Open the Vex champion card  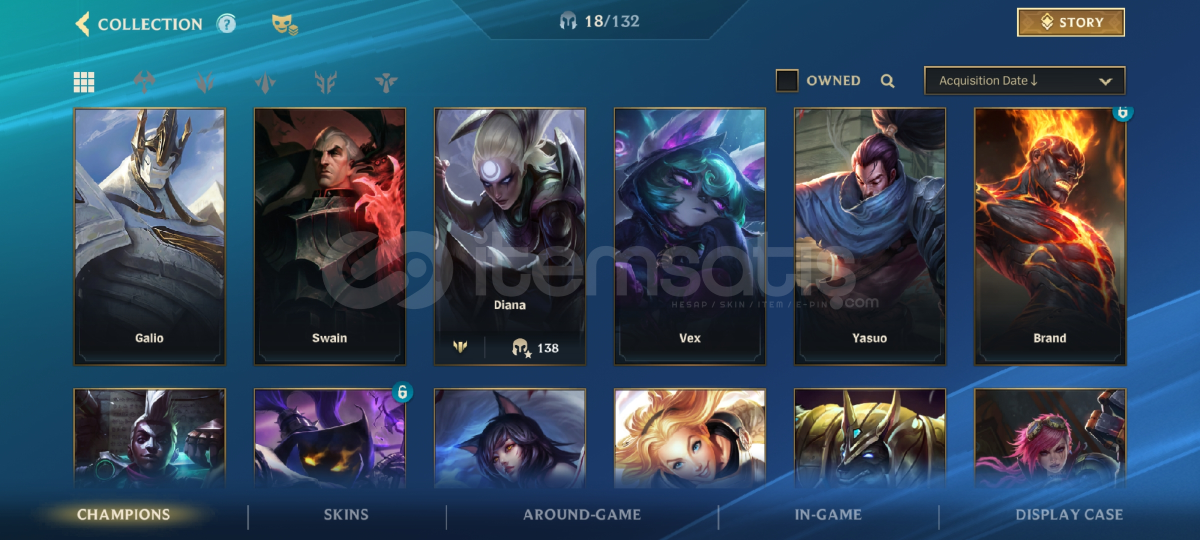coord(689,236)
